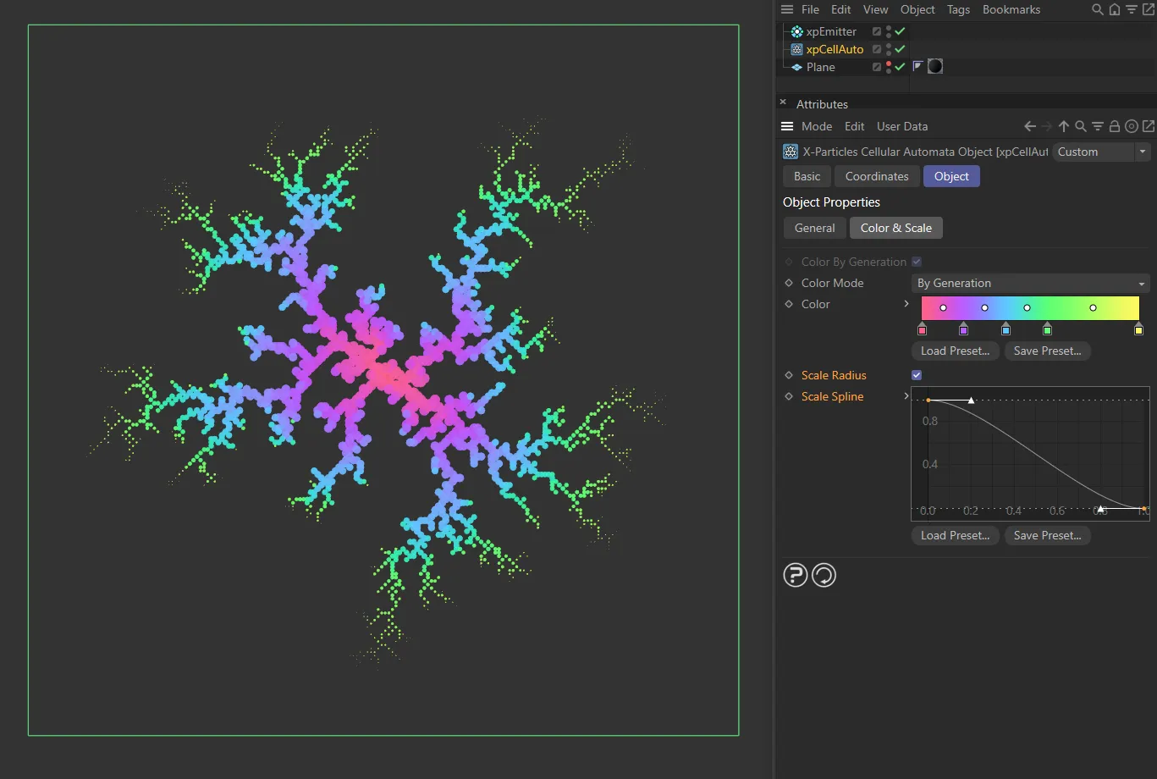Viewport: 1157px width, 779px height.
Task: Click the xpEmitter object icon
Action: pos(796,31)
